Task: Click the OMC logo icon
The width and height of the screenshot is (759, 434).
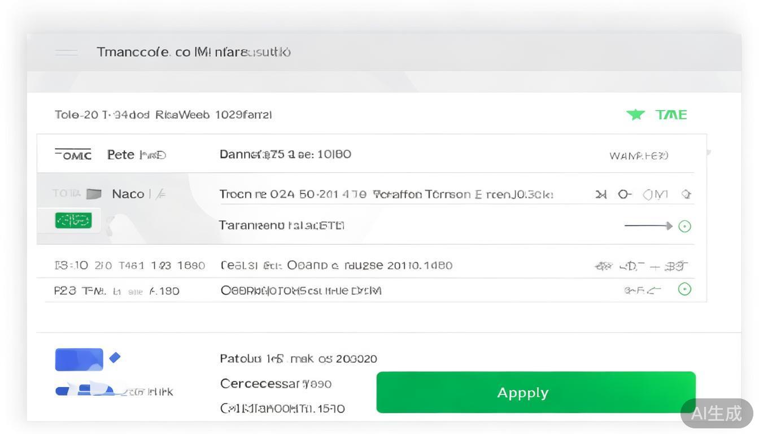Action: tap(73, 154)
